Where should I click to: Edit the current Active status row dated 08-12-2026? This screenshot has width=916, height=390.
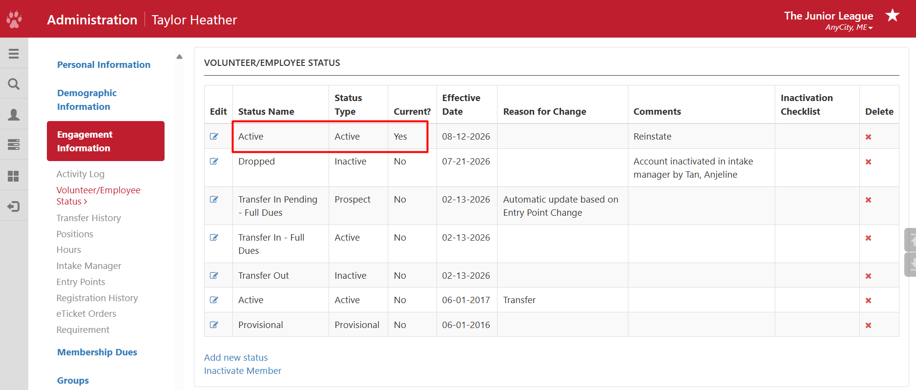(x=214, y=137)
